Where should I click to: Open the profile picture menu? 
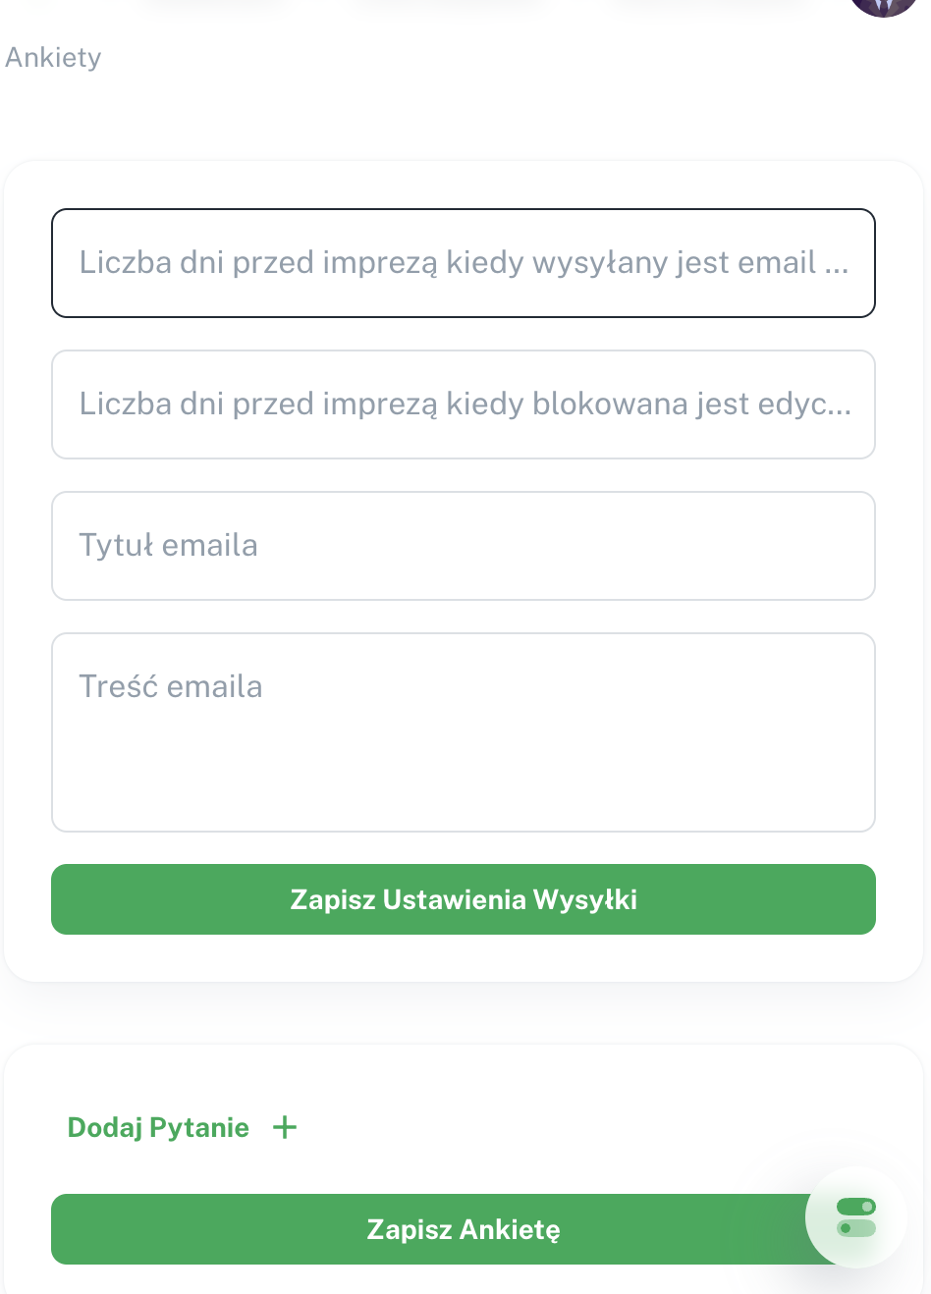[x=882, y=6]
